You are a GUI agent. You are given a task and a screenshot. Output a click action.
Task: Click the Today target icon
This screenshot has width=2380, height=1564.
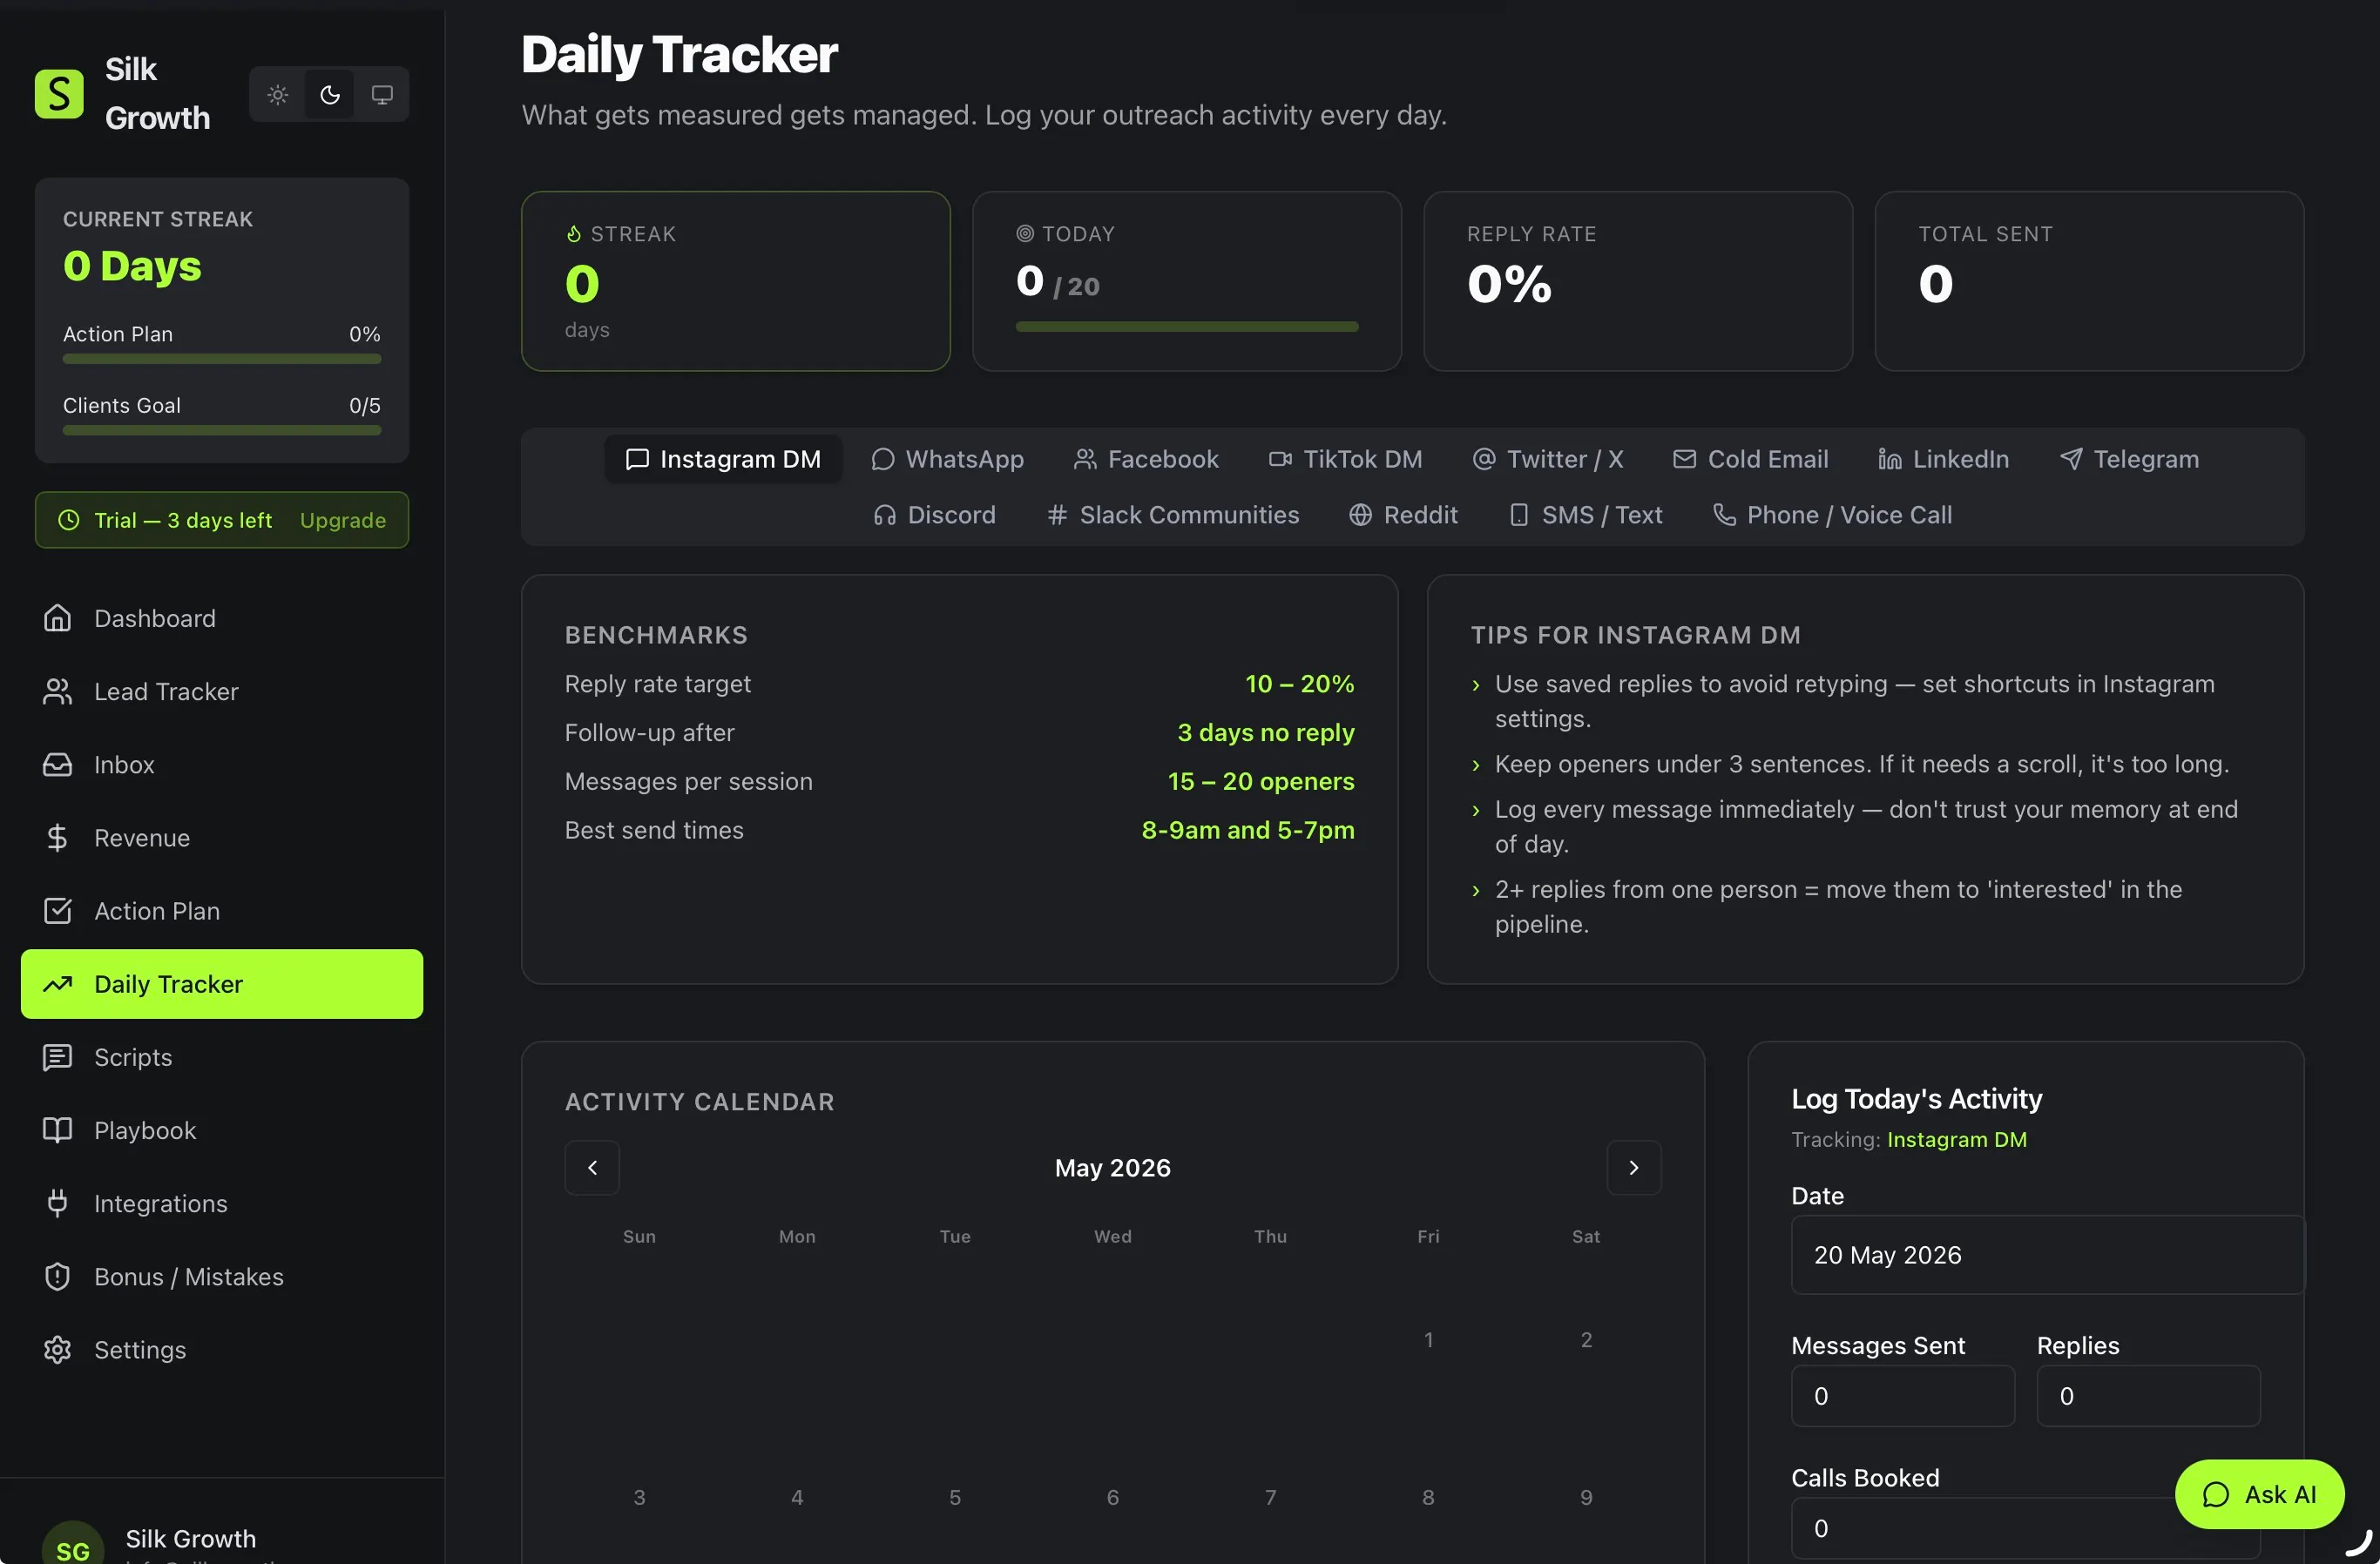coord(1025,234)
